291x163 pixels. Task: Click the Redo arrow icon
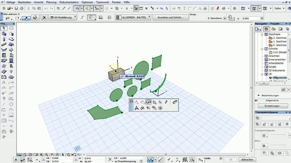click(x=51, y=9)
